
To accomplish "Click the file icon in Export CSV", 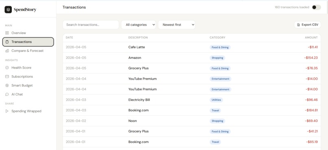I will (299, 25).
